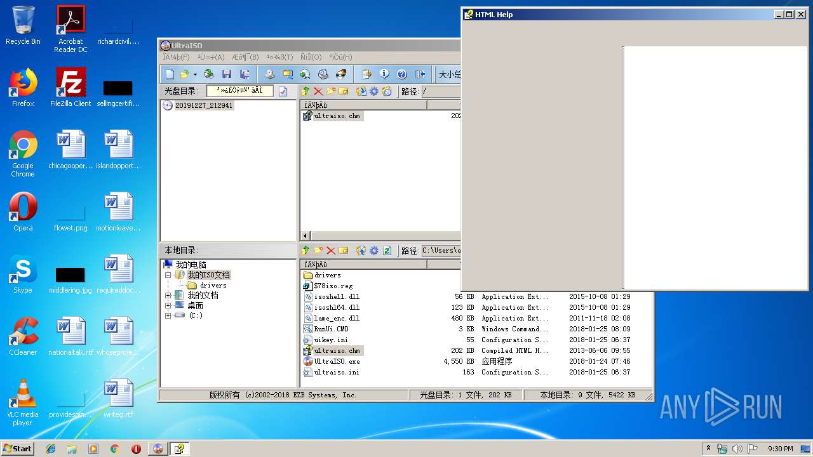
Task: Select the 20191227_212941 disc tree node
Action: pyautogui.click(x=204, y=105)
